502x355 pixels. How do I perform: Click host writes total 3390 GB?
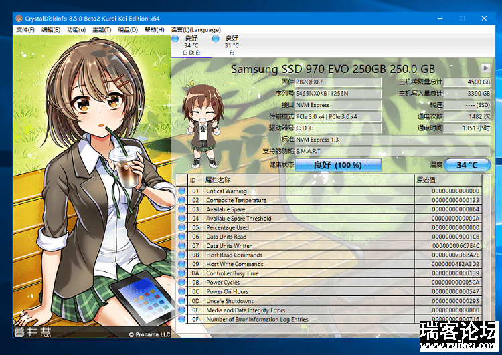coord(467,94)
